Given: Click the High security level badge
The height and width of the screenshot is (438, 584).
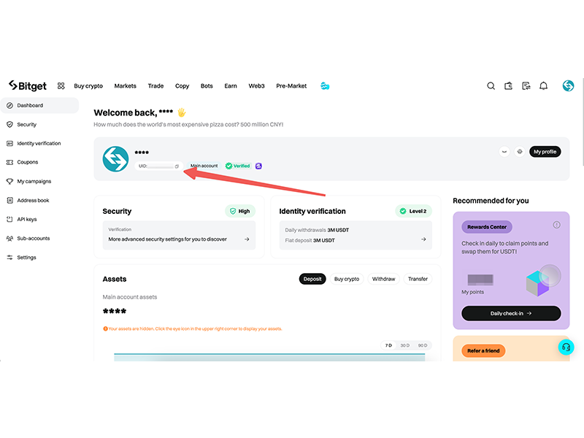Looking at the screenshot, I should click(240, 211).
